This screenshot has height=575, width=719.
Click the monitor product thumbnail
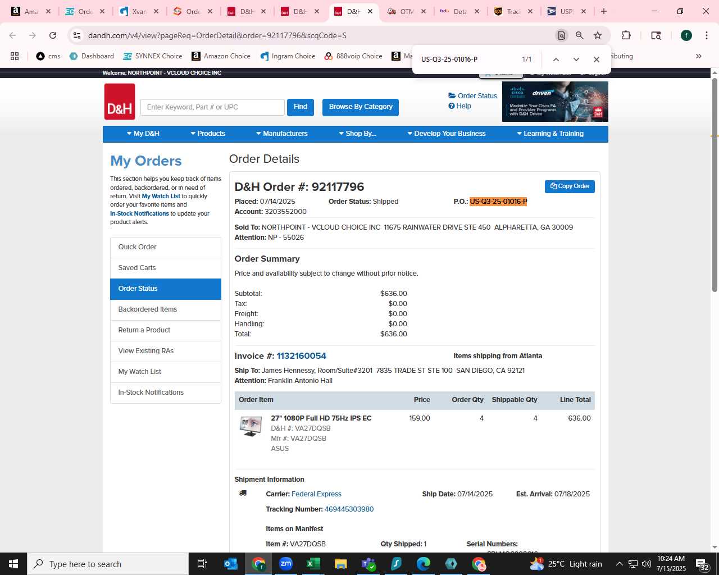coord(251,426)
